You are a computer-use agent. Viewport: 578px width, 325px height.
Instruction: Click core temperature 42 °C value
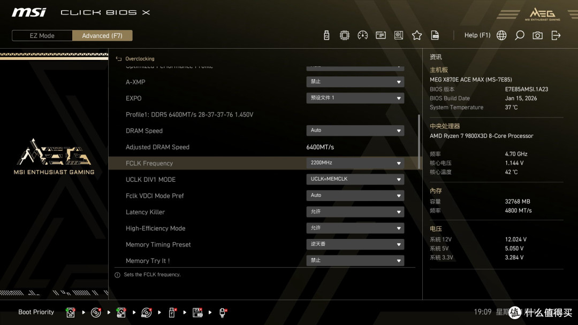[x=511, y=172]
